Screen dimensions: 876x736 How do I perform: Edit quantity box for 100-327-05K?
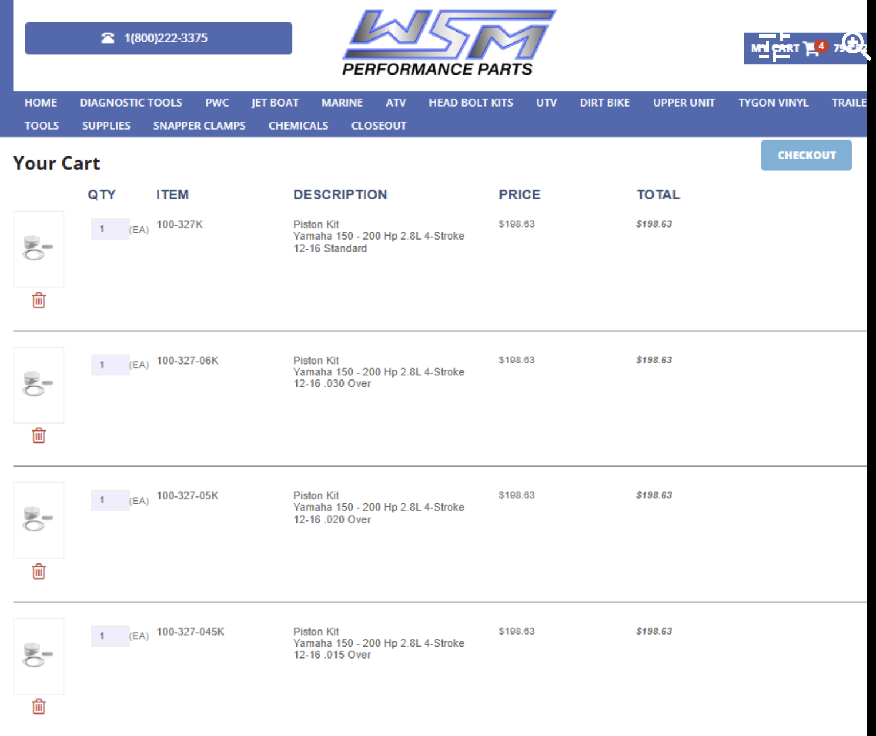click(110, 500)
